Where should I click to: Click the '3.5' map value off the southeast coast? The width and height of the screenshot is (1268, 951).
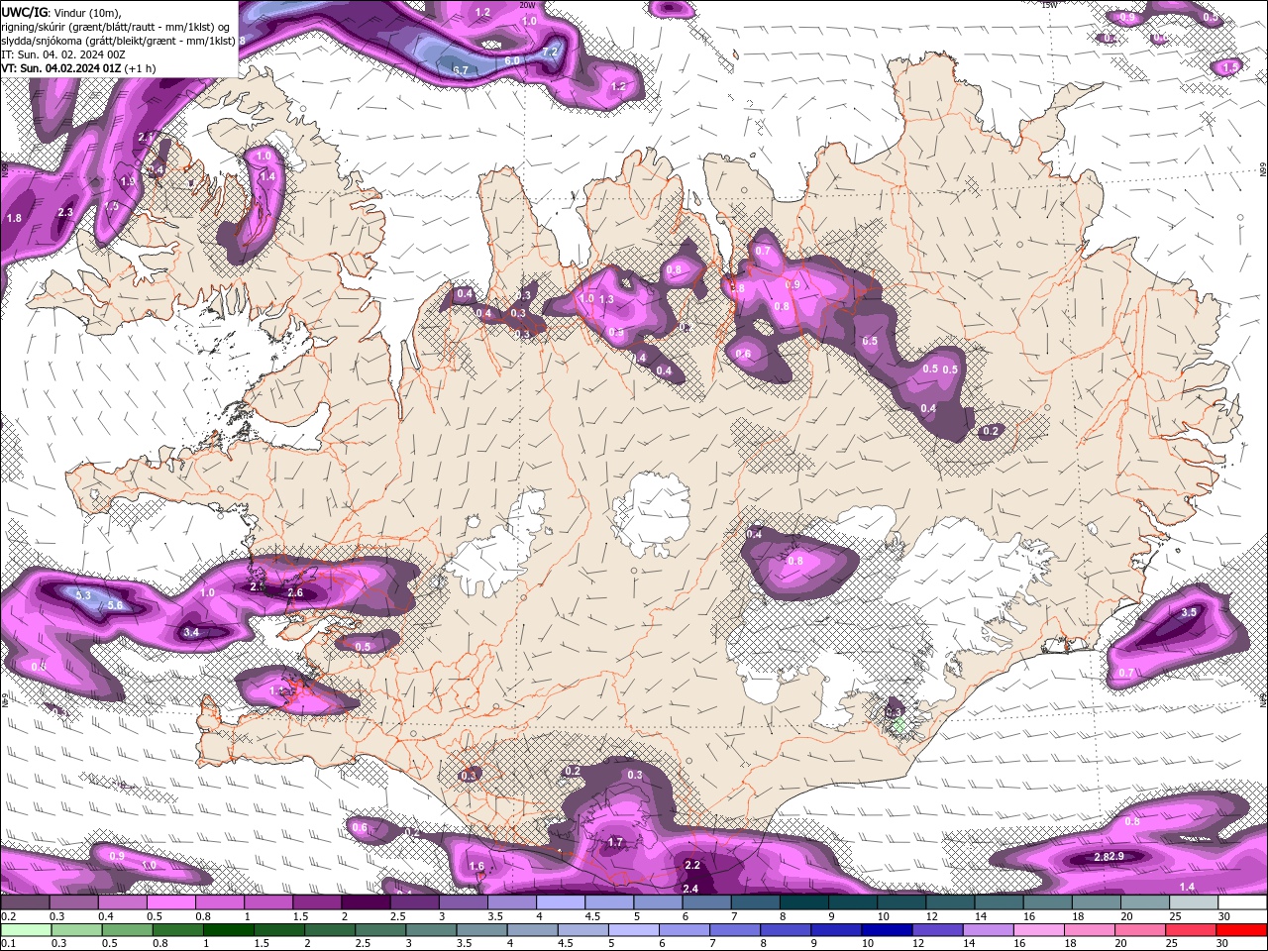click(1190, 613)
